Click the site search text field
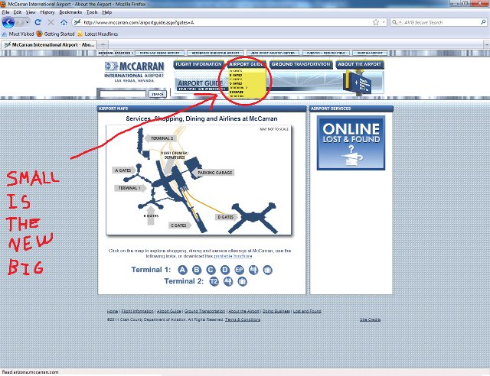Viewport: 490px width, 376px height. pos(122,93)
